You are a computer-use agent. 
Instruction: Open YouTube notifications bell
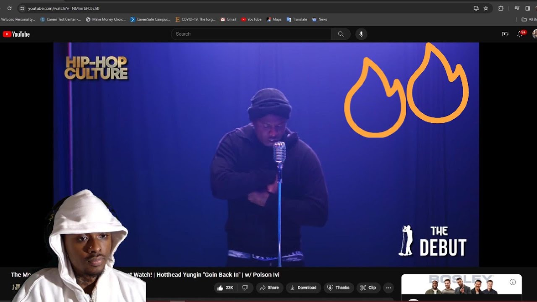click(x=520, y=34)
